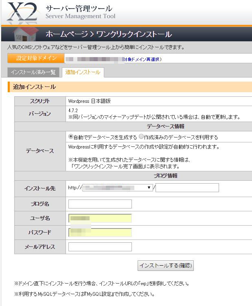Viewport: 252px width, 306px height.
Task: Click the Server Management Tool title text
Action: (81, 16)
